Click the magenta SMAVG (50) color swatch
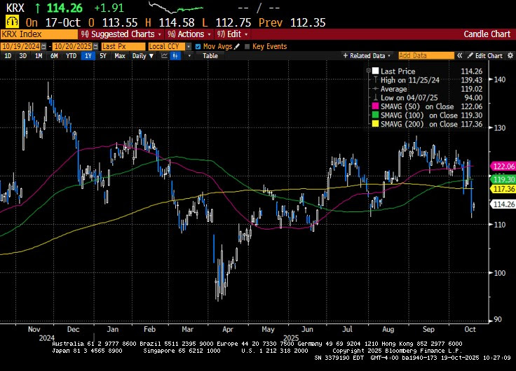 coord(376,106)
